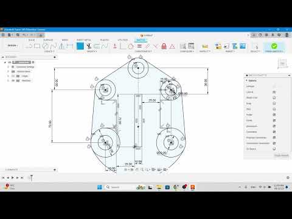Open the Windows Start menu
This screenshot has width=292, height=219.
click(x=100, y=187)
